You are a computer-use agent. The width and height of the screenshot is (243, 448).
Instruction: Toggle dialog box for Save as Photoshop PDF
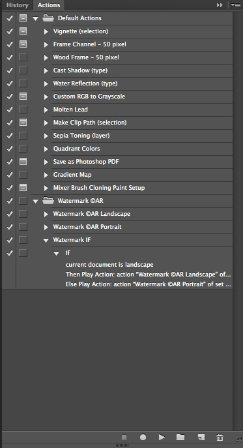pos(23,162)
